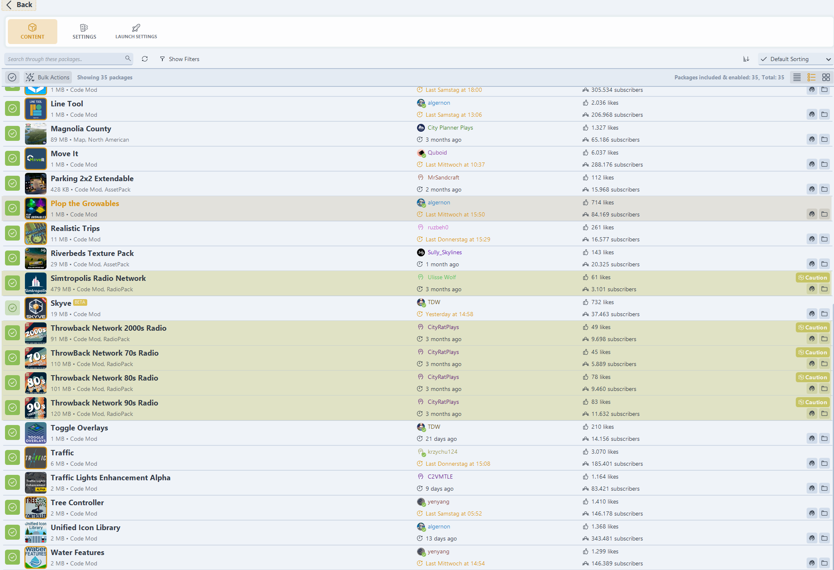Click the Riverbeds Texture Pack thumbnail

pyautogui.click(x=36, y=258)
